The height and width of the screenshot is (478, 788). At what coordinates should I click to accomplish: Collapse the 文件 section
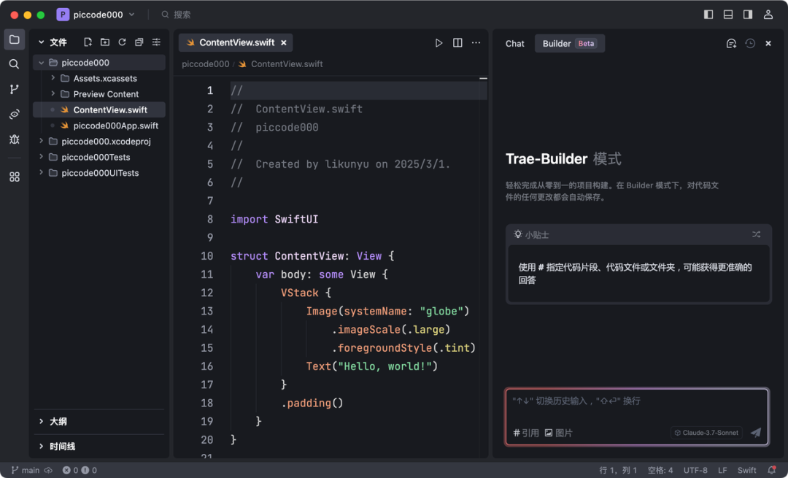41,42
